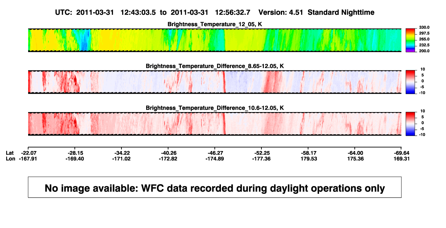The image size is (446, 228).
Task: Click the latitude label -52.25
Action: click(x=262, y=153)
